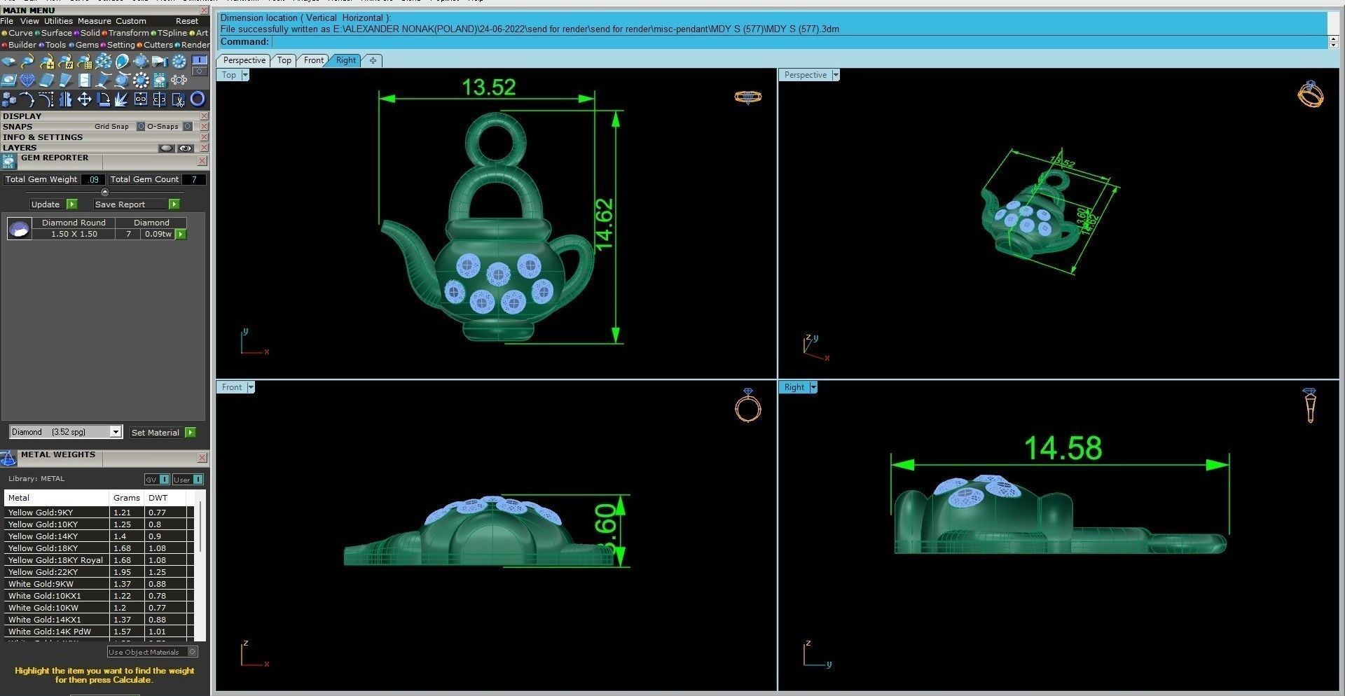Image resolution: width=1345 pixels, height=696 pixels.
Task: Open the Perspective viewport dropdown arrow
Action: 836,75
